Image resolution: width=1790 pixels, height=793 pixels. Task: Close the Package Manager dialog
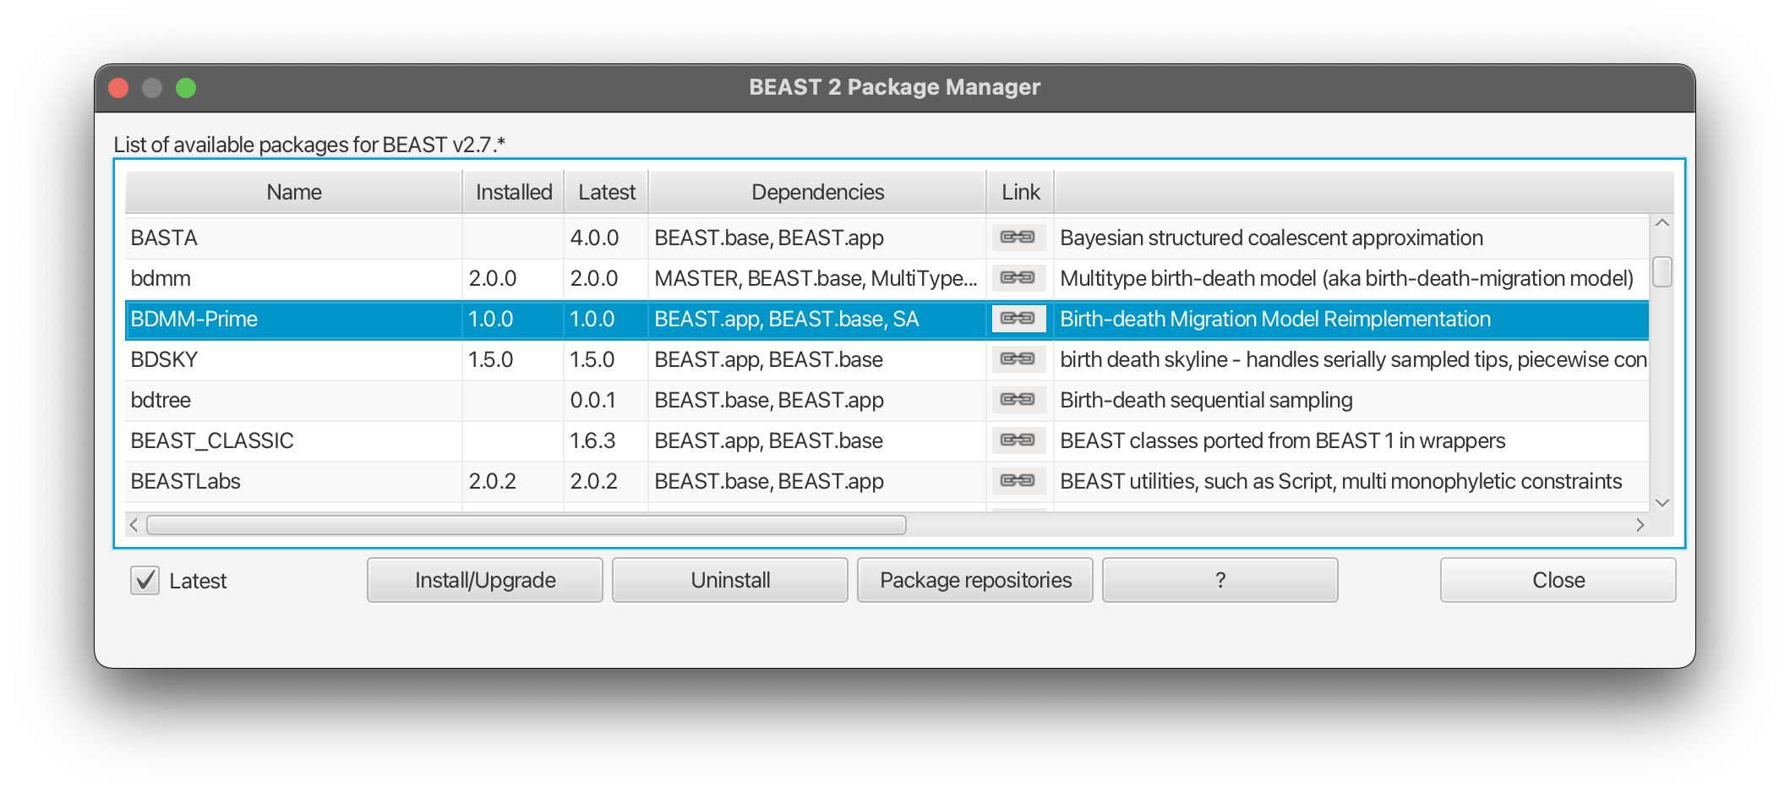point(1558,580)
